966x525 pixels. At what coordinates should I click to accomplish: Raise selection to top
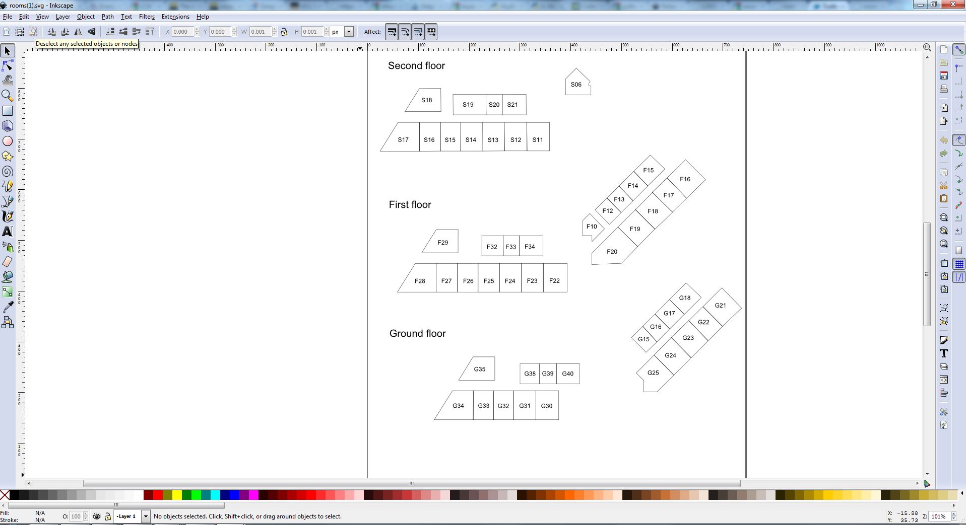150,32
